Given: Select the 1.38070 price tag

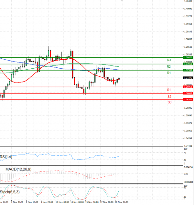Looking at the screenshot, I should pos(188,57).
